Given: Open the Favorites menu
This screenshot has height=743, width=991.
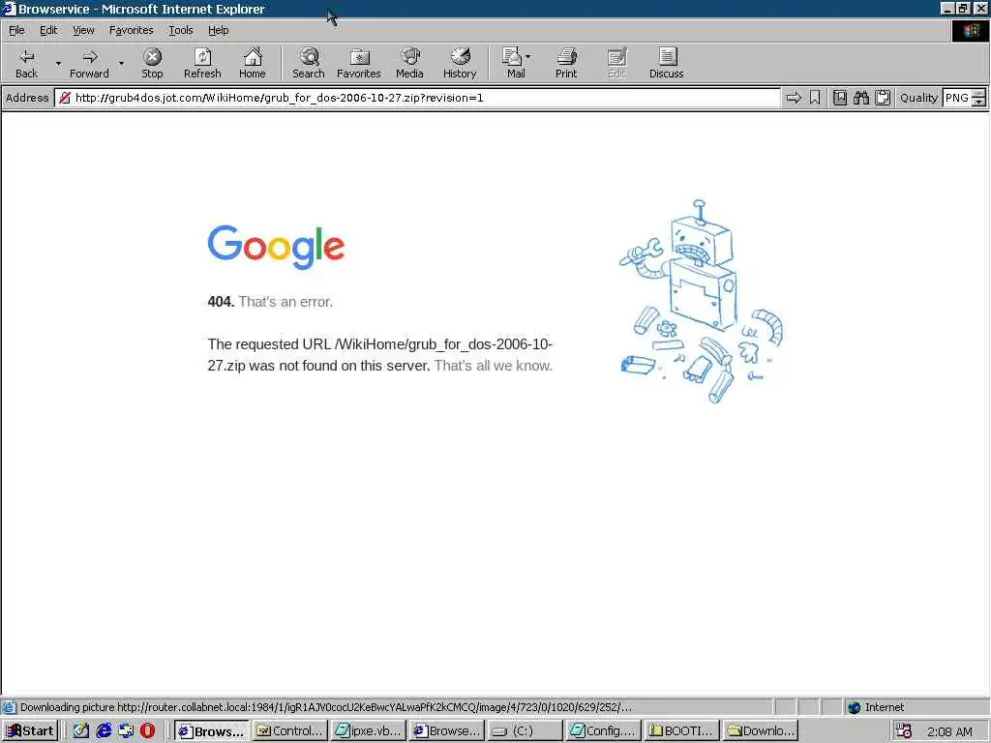Looking at the screenshot, I should (x=131, y=30).
